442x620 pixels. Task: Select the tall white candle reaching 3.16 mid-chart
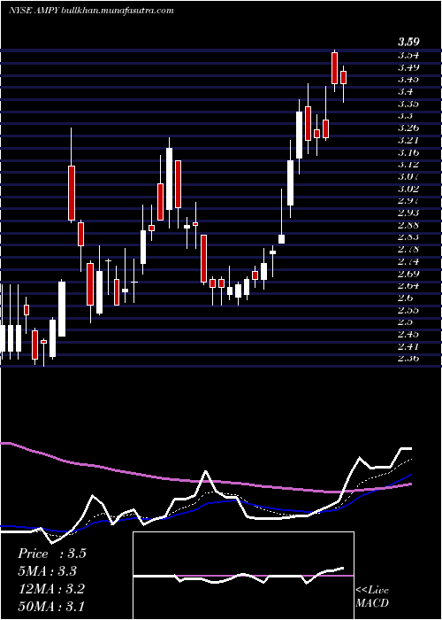[x=169, y=179]
